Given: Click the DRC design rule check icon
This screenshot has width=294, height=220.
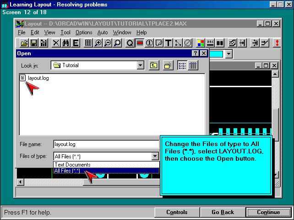Looking at the screenshot, I should 210,43.
